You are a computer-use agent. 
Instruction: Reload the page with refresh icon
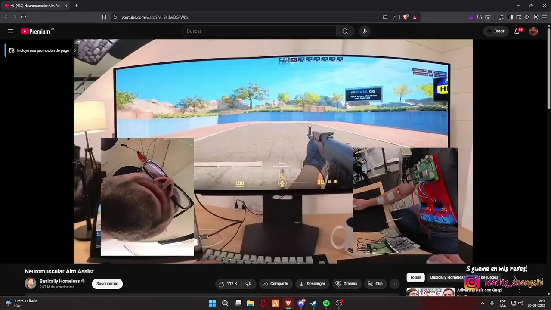[23, 17]
